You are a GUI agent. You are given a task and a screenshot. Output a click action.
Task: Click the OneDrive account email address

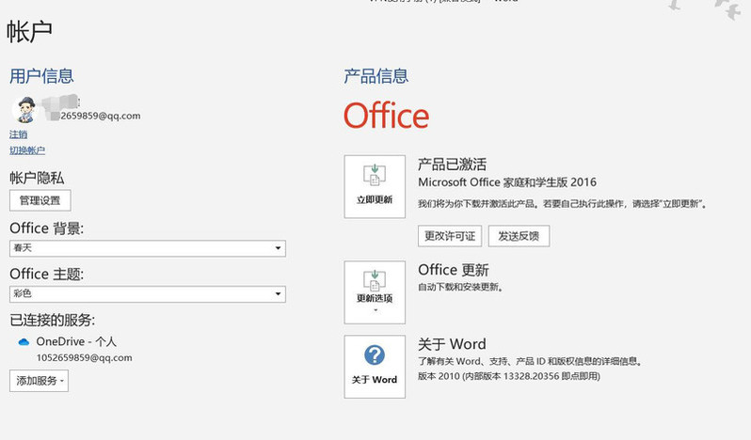84,358
